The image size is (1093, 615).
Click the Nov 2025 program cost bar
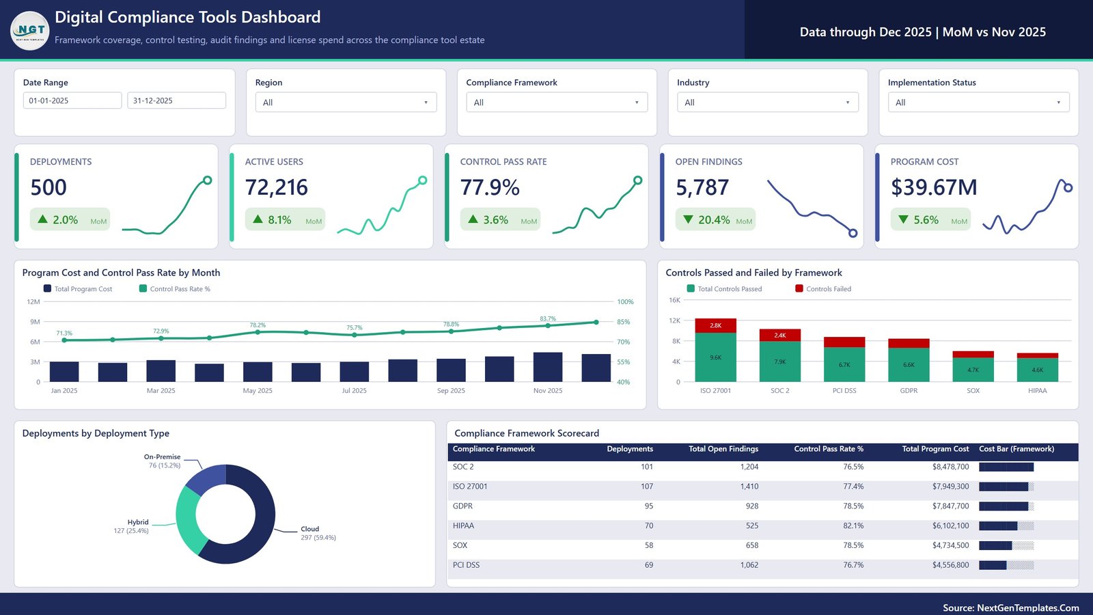[548, 367]
